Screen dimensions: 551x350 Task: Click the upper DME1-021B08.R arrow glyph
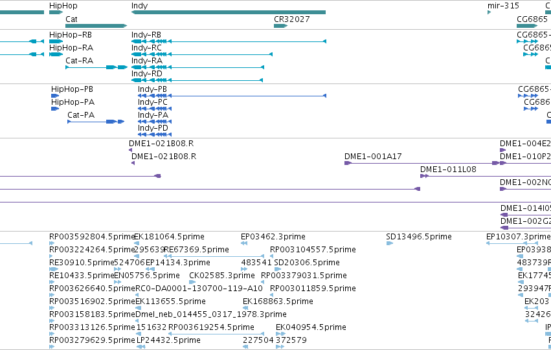click(x=130, y=150)
